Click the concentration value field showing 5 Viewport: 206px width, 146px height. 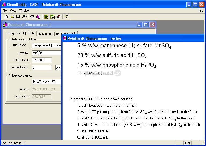[42, 67]
